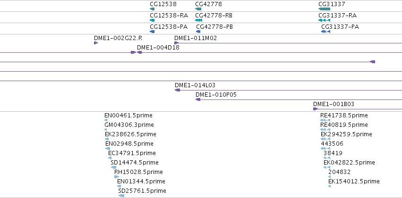Click the CG42778-PB label text
Screen dimensions: 402x198
click(x=214, y=26)
